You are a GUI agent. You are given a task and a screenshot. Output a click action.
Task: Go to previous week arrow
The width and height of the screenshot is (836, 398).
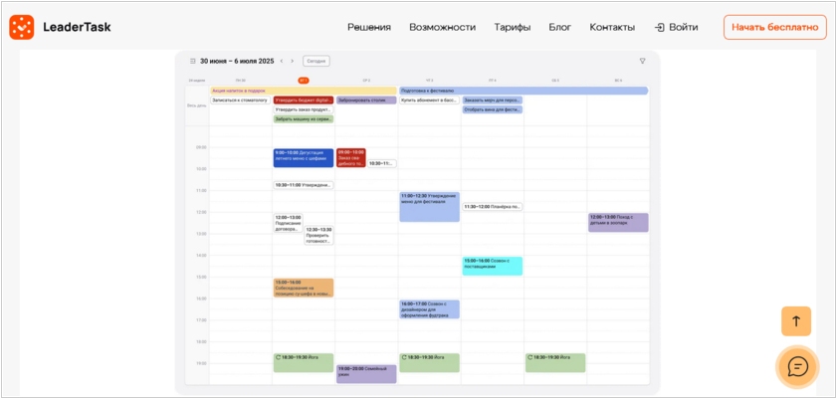coord(282,61)
